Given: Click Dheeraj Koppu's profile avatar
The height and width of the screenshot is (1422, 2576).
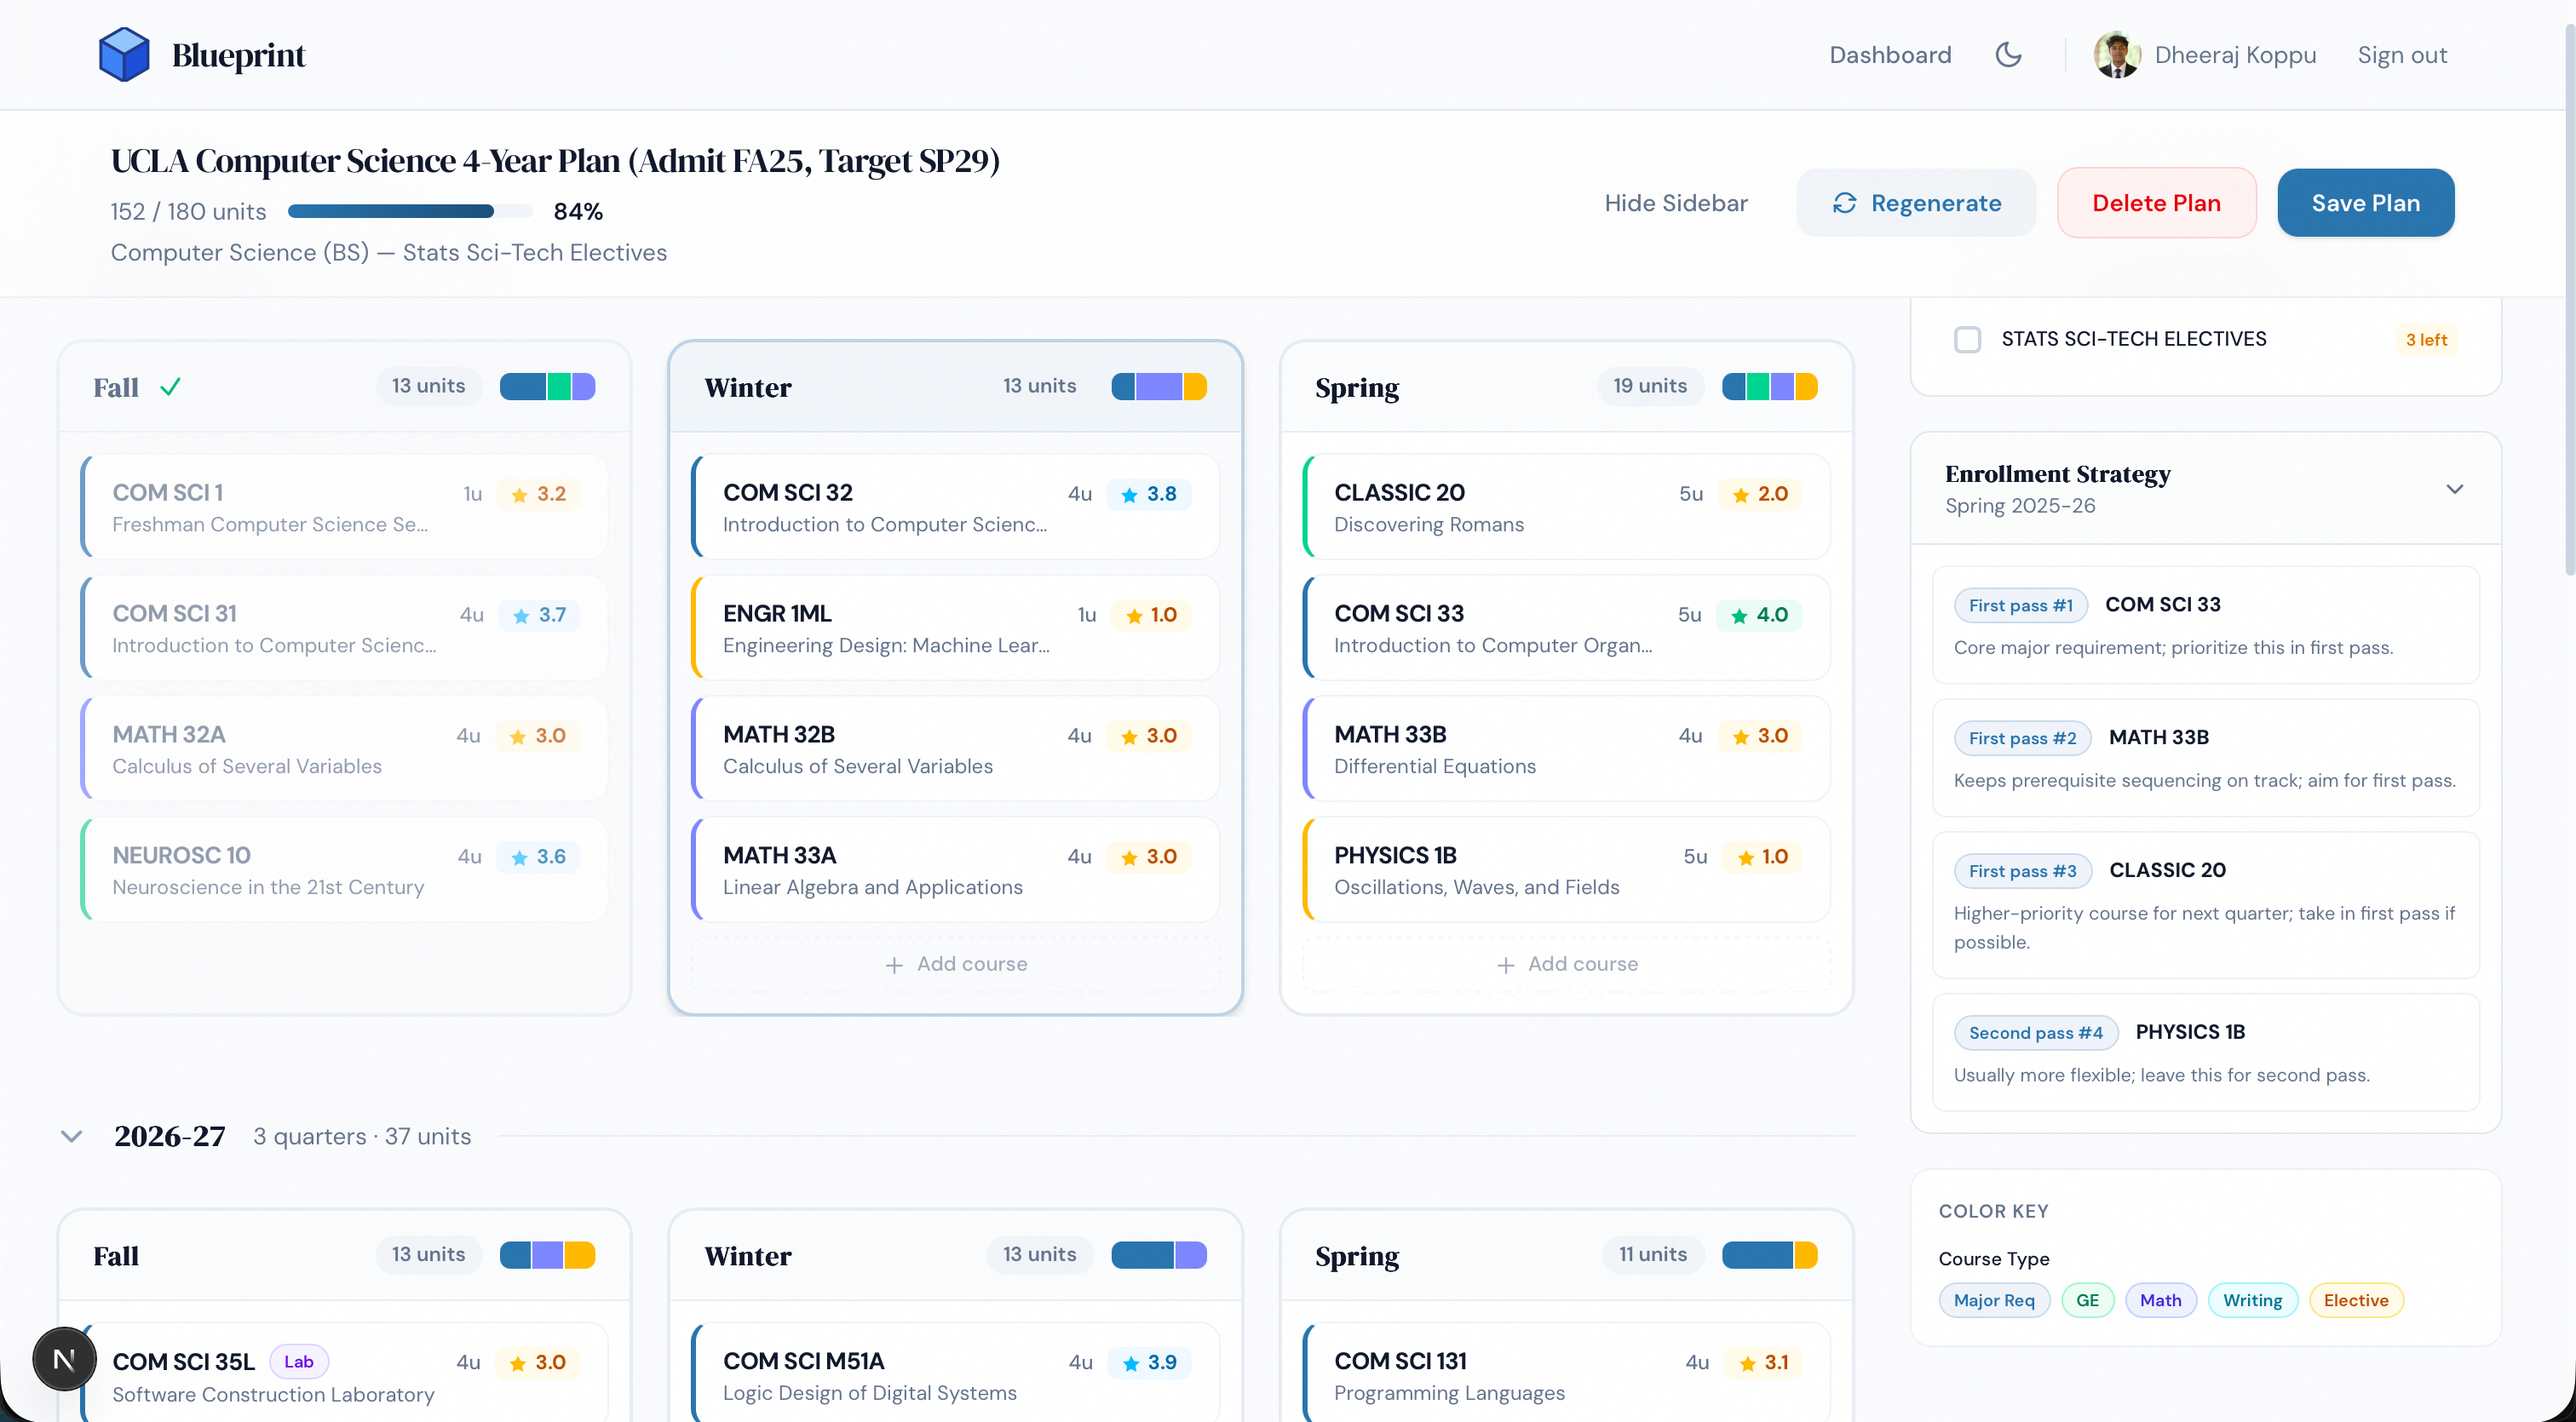Looking at the screenshot, I should 2116,55.
